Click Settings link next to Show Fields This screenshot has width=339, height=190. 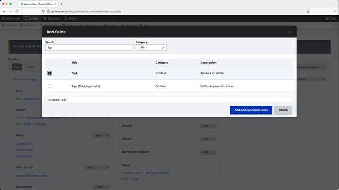point(40,124)
